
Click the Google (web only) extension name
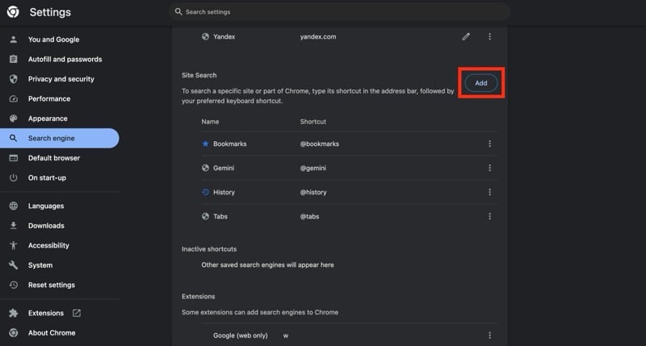[241, 336]
